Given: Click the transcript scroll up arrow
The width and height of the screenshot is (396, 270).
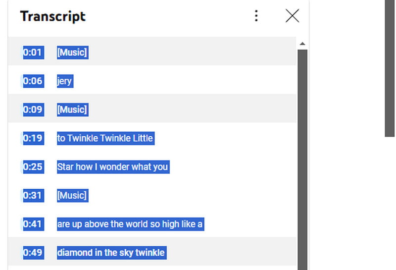Looking at the screenshot, I should coord(302,44).
